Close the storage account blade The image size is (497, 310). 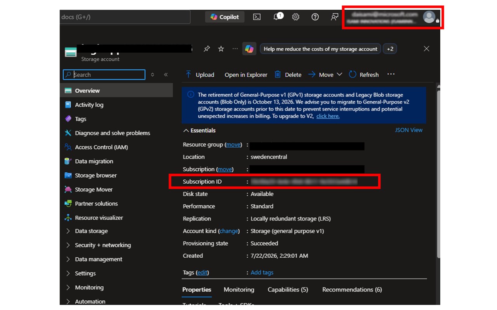tap(426, 49)
